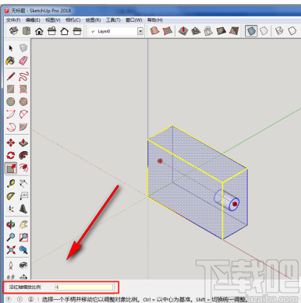
Task: Select the Pan hand tool
Action: pos(23,224)
